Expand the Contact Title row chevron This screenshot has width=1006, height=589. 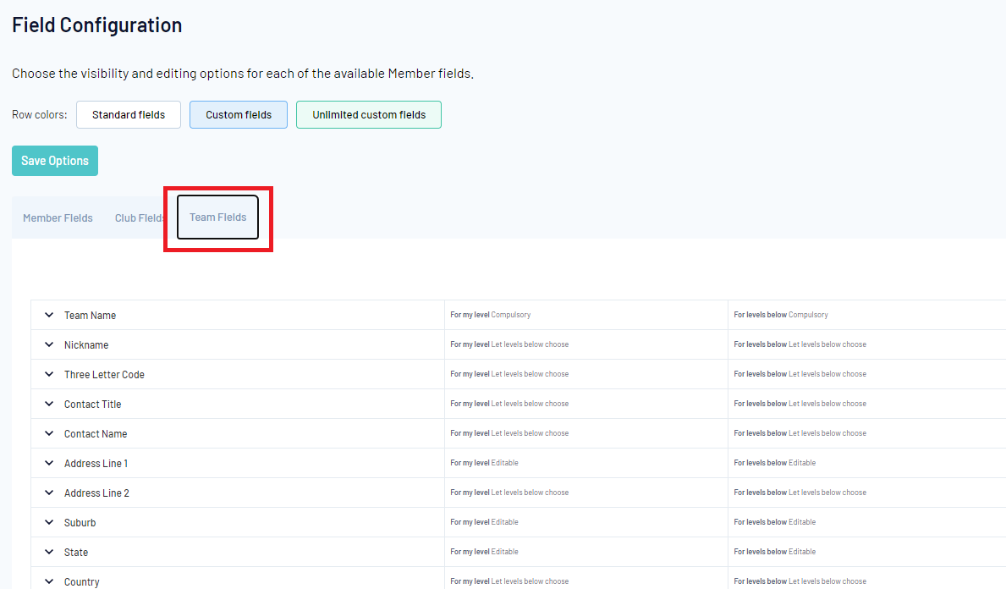tap(49, 404)
